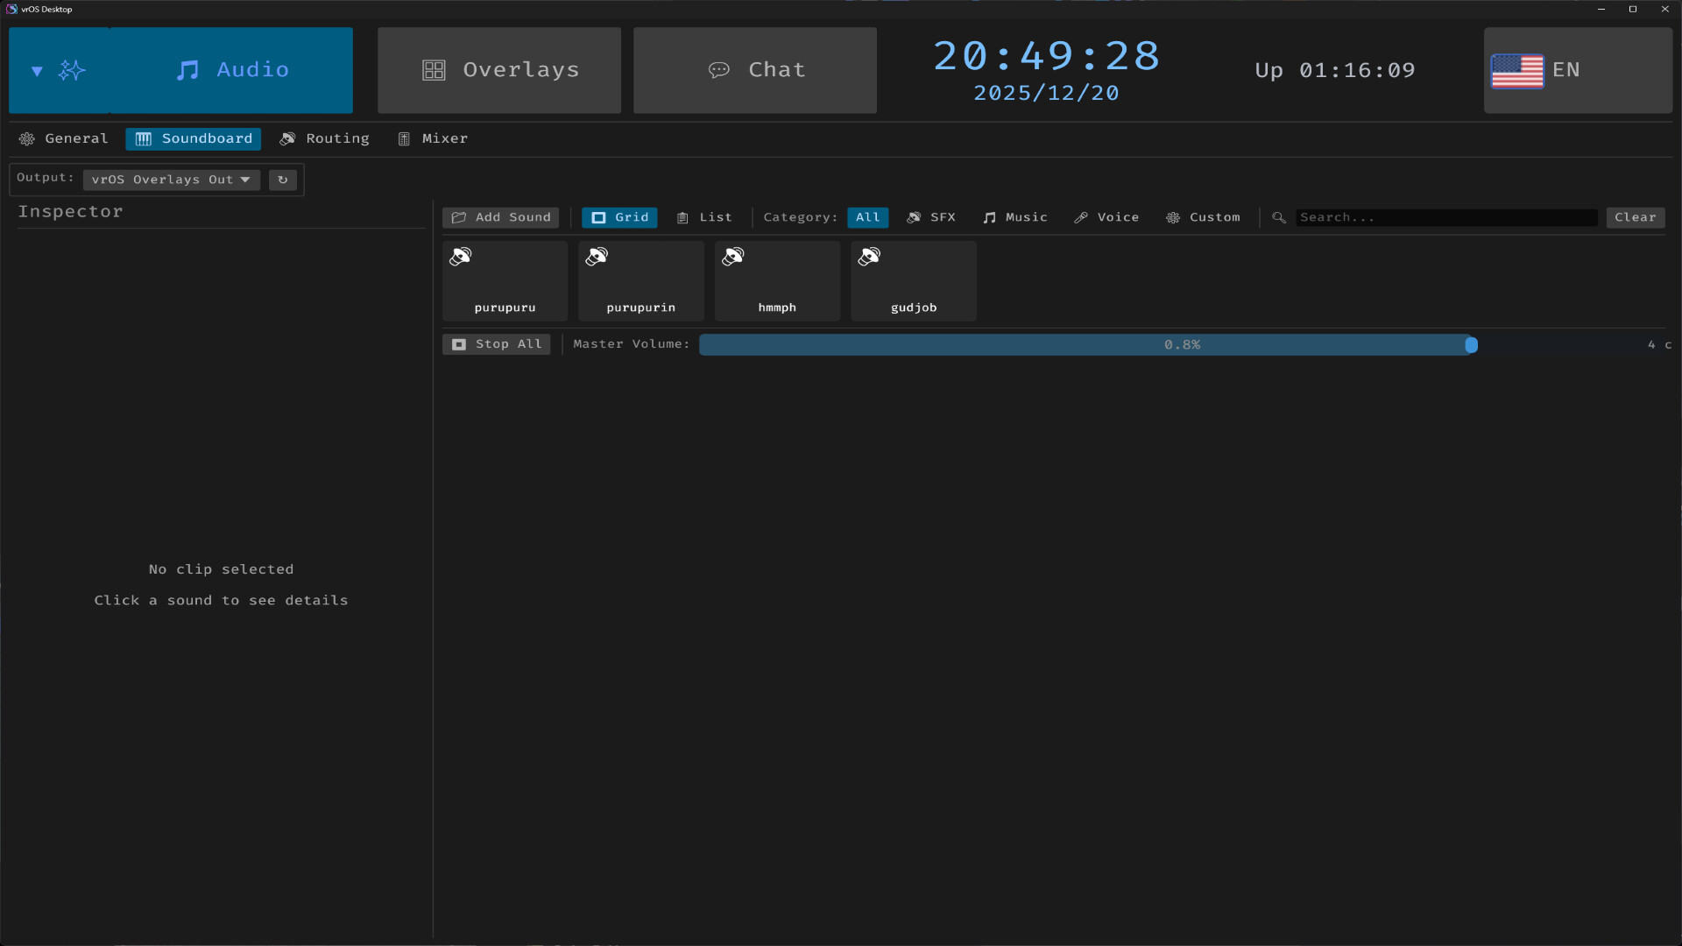Click the mixer panel icon next to Mixer
The image size is (1682, 946).
(x=404, y=138)
